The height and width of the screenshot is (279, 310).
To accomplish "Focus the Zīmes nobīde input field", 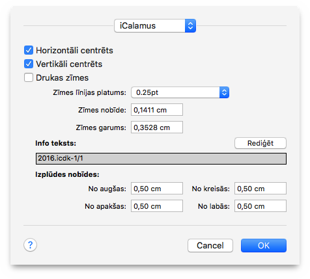I will (x=157, y=110).
